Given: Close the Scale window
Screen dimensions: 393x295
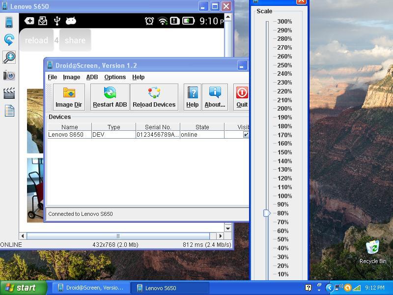Looking at the screenshot, I should coord(301,1).
